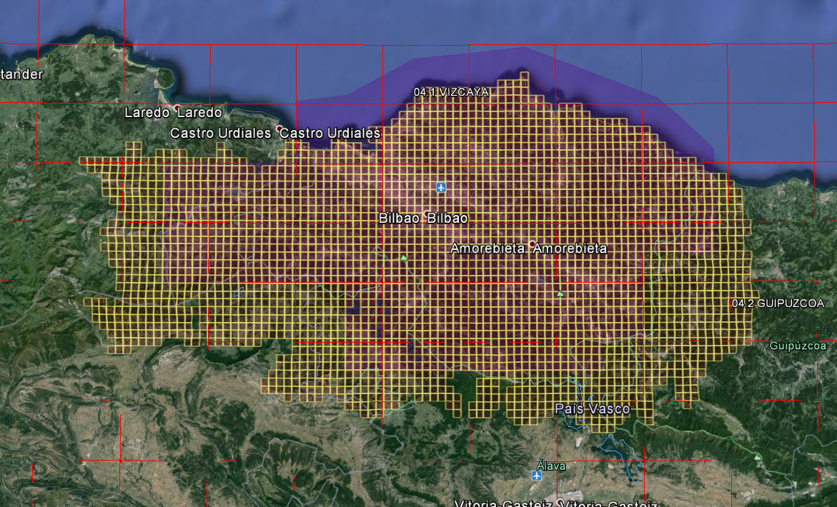837x507 pixels.
Task: Click the 04.1 VIZCAYA label
Action: 451,92
